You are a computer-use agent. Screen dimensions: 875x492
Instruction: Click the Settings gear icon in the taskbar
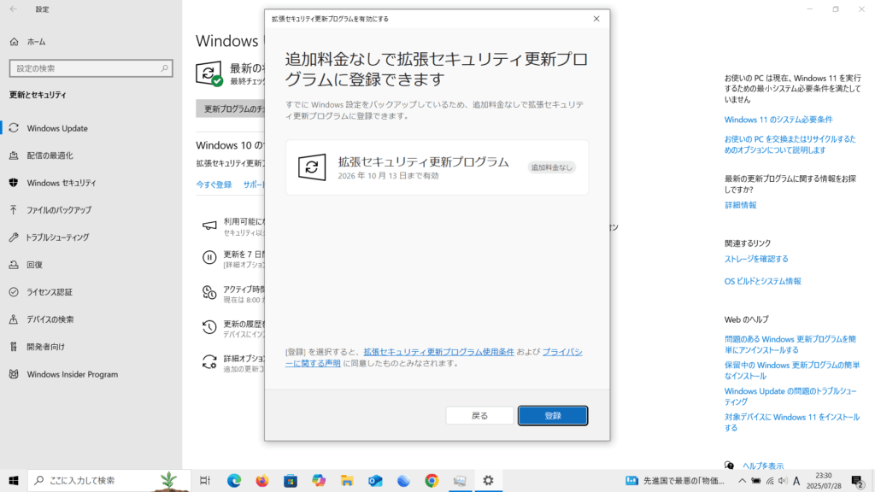[488, 480]
